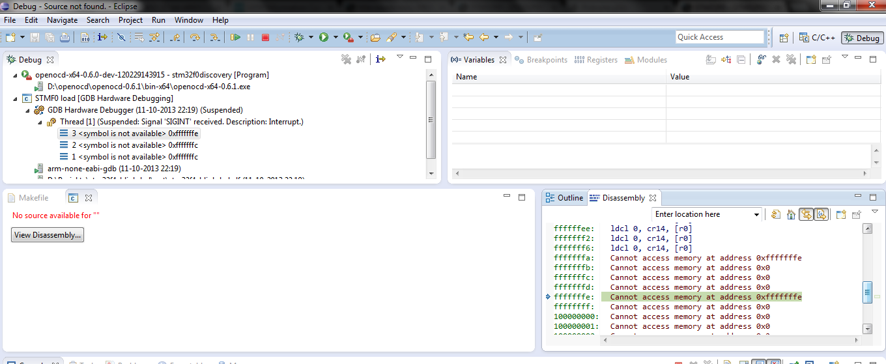The width and height of the screenshot is (886, 364).
Task: Click the External Tools run icon
Action: pyautogui.click(x=349, y=37)
